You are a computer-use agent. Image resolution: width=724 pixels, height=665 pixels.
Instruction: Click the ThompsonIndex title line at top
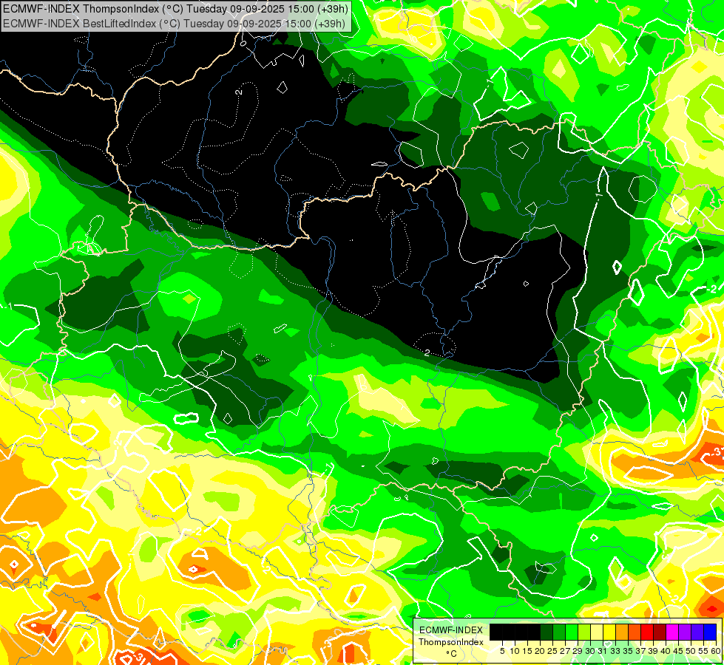(175, 9)
